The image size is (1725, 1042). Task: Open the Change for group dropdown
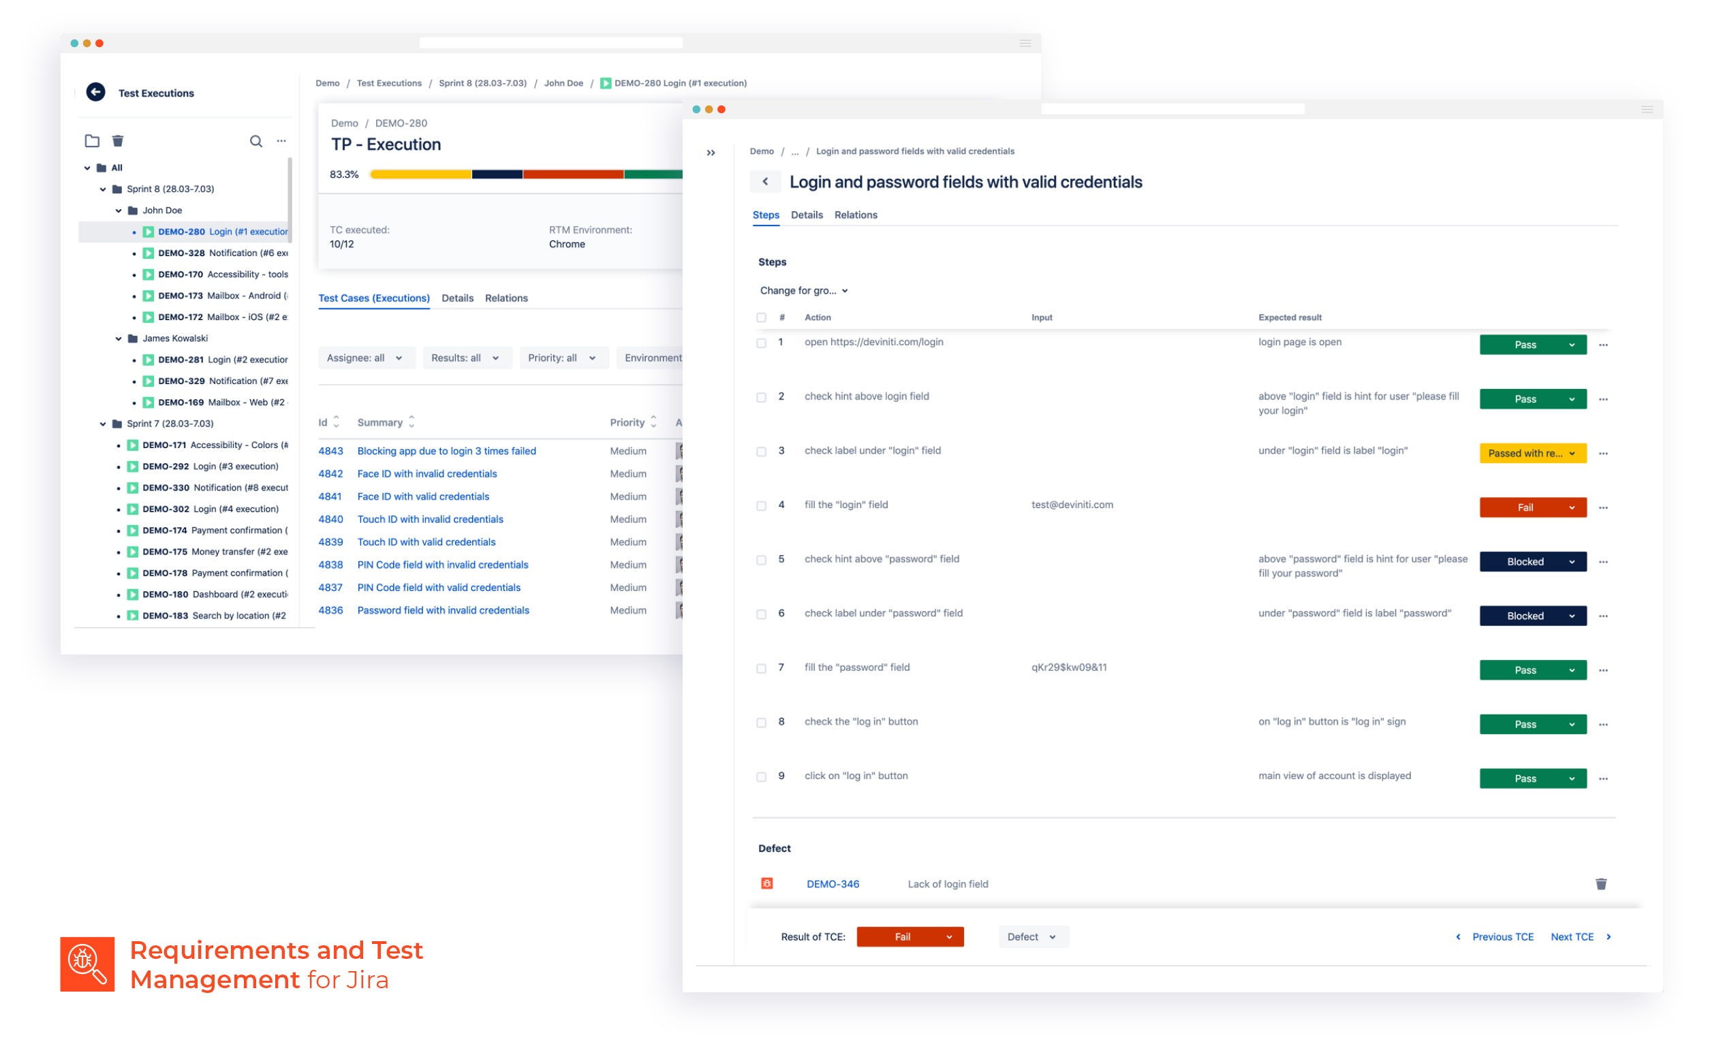(x=805, y=291)
